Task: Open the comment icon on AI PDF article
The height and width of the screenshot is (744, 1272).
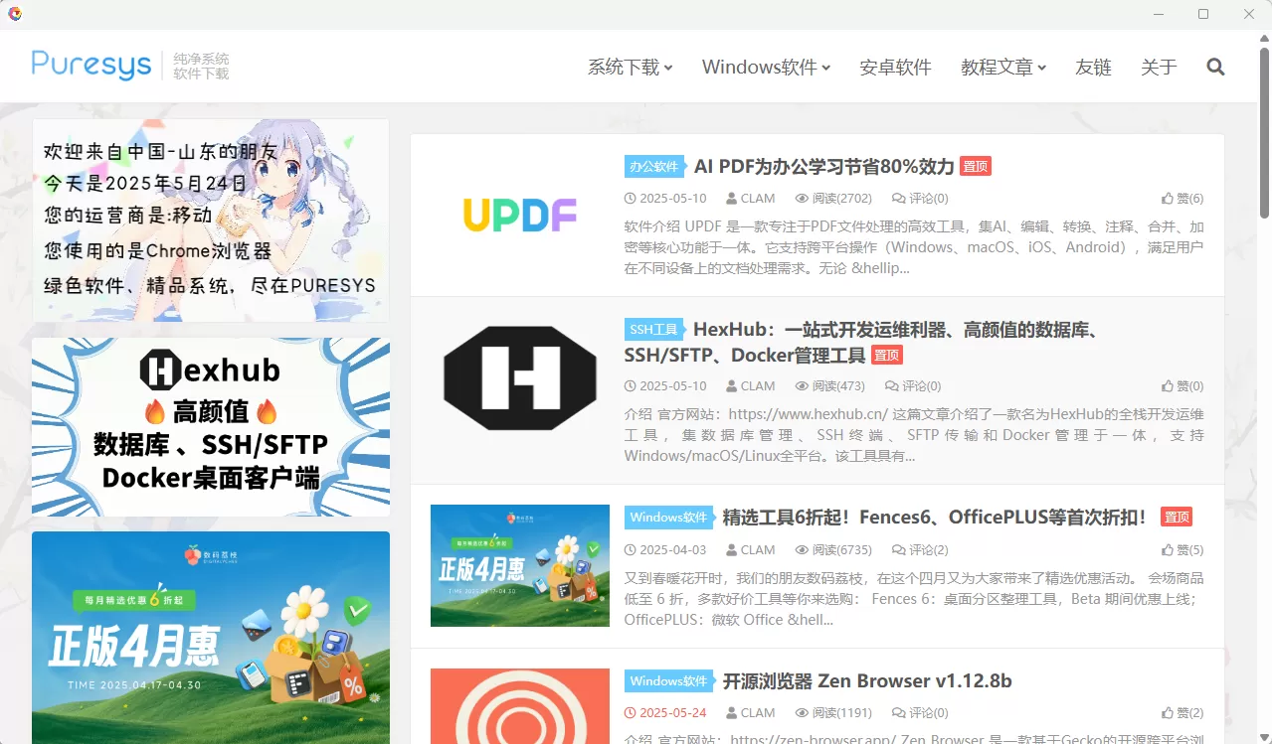Action: point(899,198)
